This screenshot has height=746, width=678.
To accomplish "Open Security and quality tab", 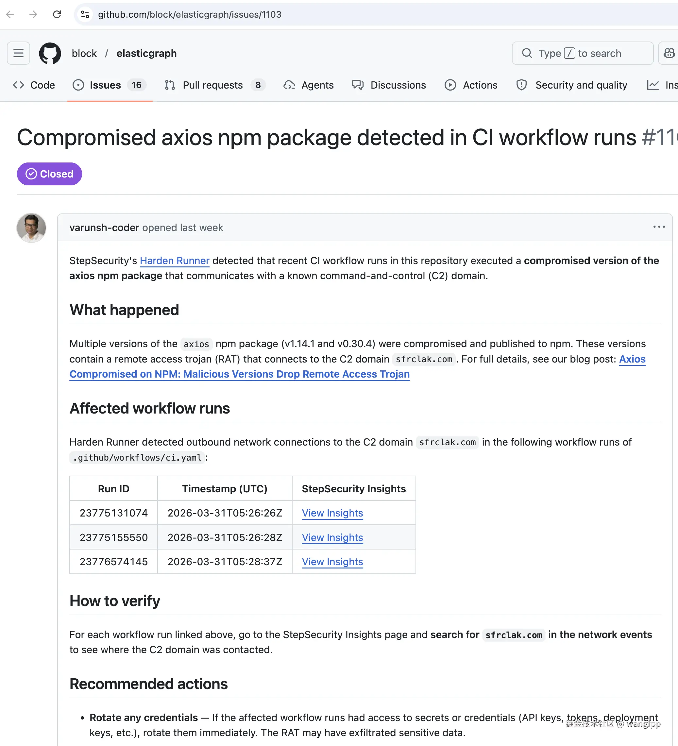I will point(572,85).
